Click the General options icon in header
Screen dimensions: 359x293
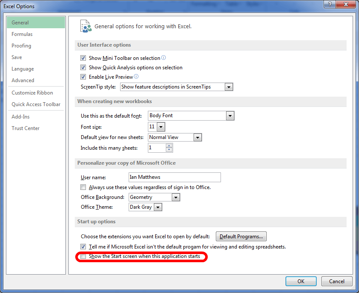(x=85, y=26)
